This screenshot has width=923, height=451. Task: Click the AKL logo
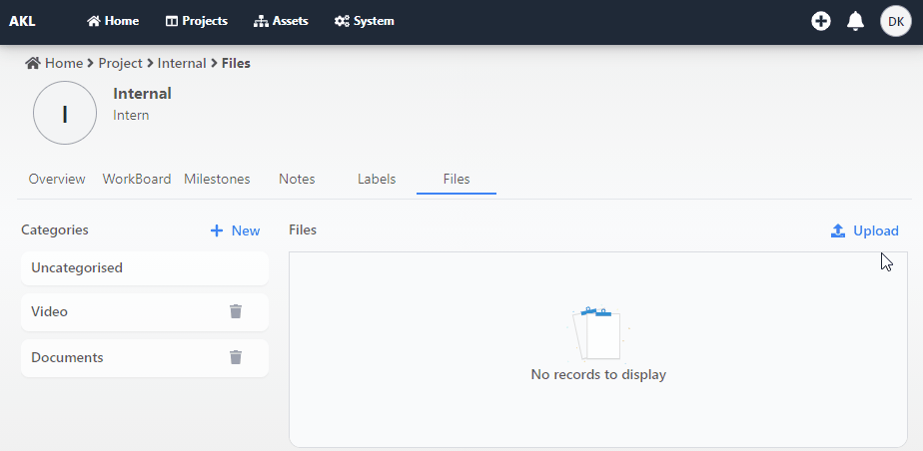pos(22,22)
